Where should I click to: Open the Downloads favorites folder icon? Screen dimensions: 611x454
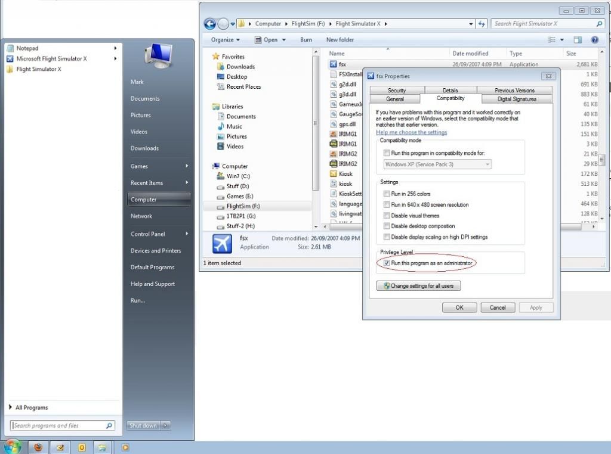pyautogui.click(x=220, y=67)
